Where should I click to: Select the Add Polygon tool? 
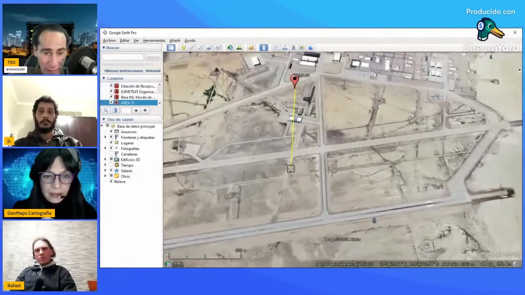click(192, 48)
